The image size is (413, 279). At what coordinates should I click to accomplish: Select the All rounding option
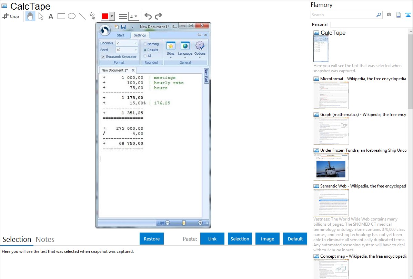[x=147, y=56]
